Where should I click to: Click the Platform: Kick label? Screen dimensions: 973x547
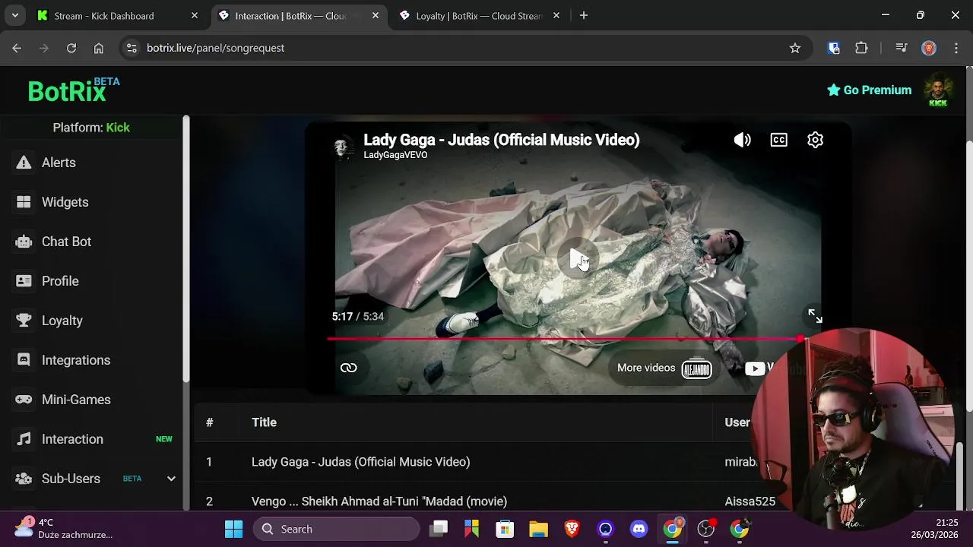point(91,128)
